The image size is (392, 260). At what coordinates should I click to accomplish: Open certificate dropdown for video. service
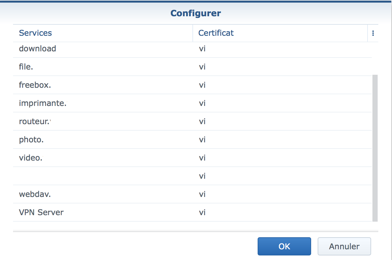[x=282, y=158]
